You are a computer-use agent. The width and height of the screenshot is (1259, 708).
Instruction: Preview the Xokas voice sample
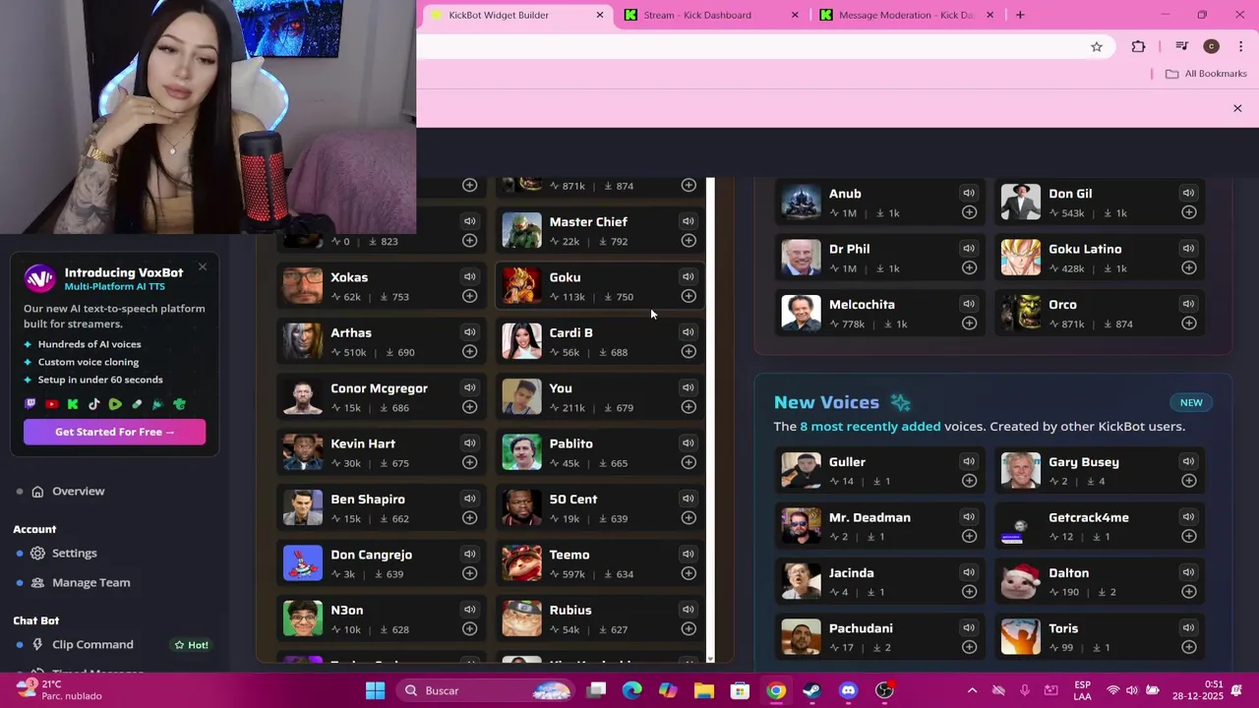click(x=469, y=276)
